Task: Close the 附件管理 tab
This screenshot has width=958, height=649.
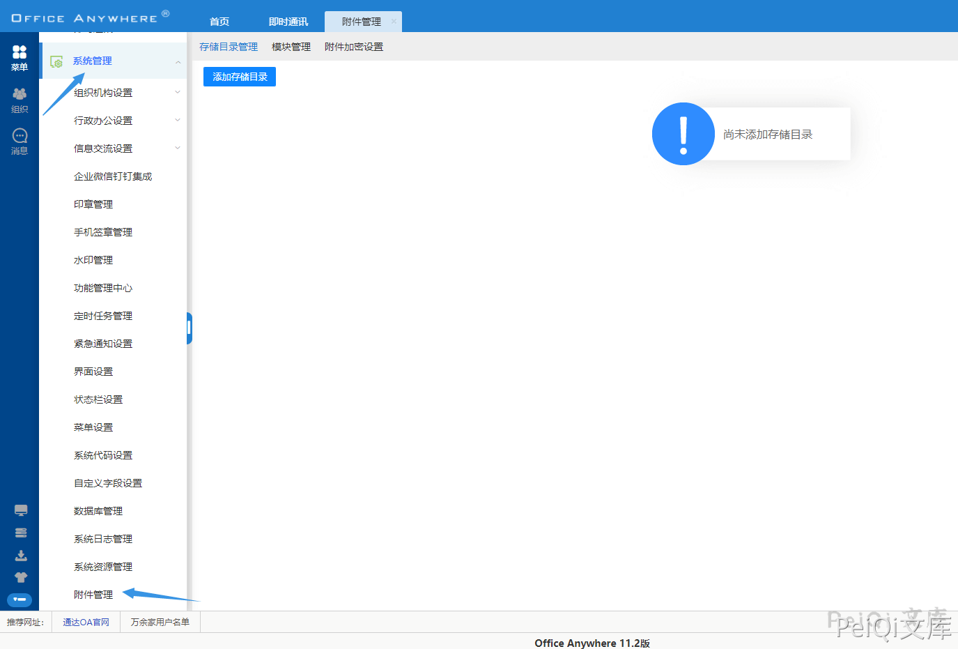Action: pyautogui.click(x=394, y=22)
